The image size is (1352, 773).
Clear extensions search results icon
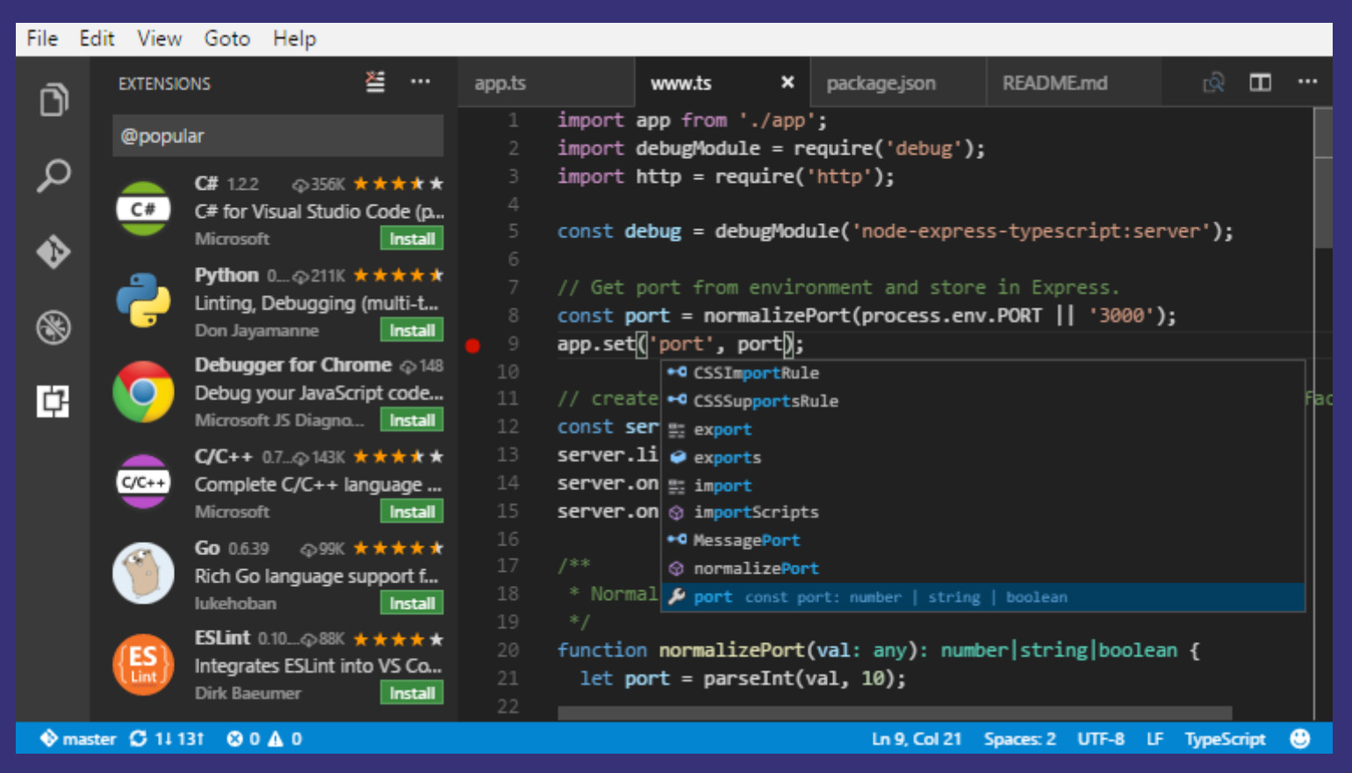pos(376,83)
